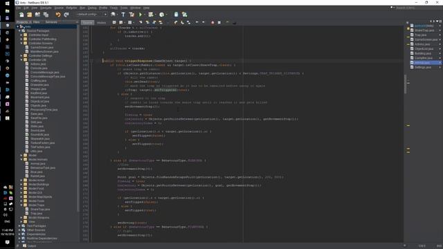
Task: Collapse the Model.Animals package
Action: pos(21,160)
